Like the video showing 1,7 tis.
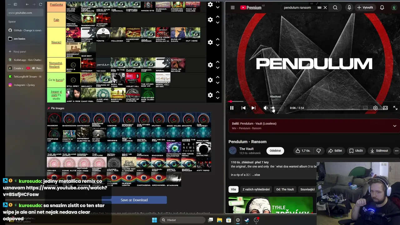Viewport: 400px width, 225px height. click(x=303, y=151)
